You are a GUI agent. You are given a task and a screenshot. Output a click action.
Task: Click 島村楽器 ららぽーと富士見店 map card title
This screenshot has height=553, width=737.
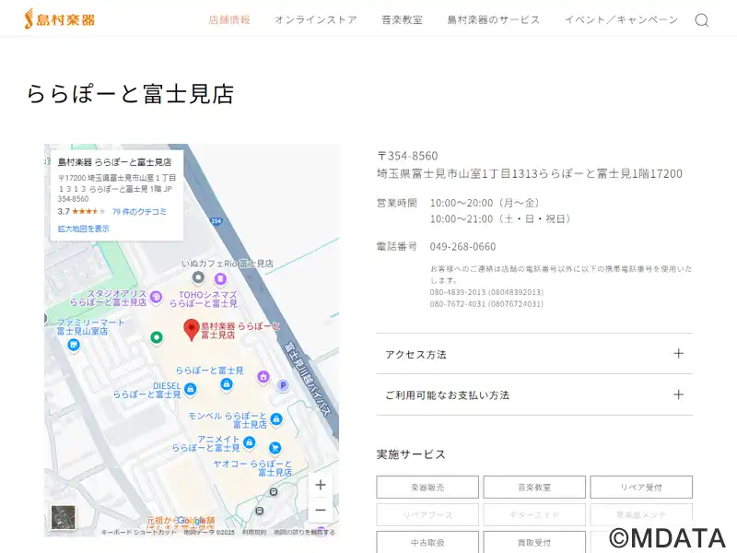coord(114,162)
